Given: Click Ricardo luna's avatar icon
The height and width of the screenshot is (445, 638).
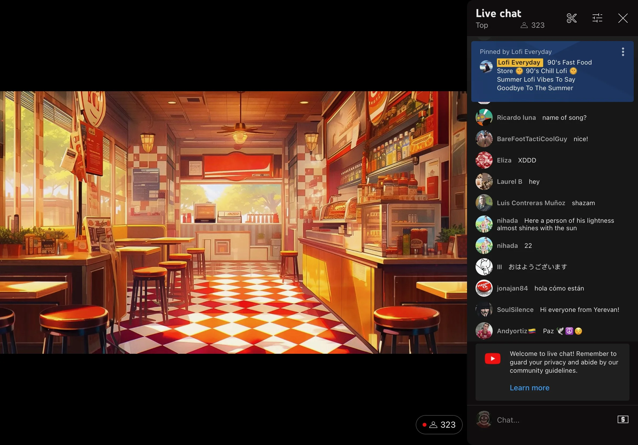Looking at the screenshot, I should 484,118.
